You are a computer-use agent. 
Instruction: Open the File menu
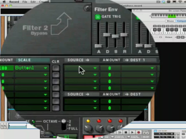[x=25, y=2]
